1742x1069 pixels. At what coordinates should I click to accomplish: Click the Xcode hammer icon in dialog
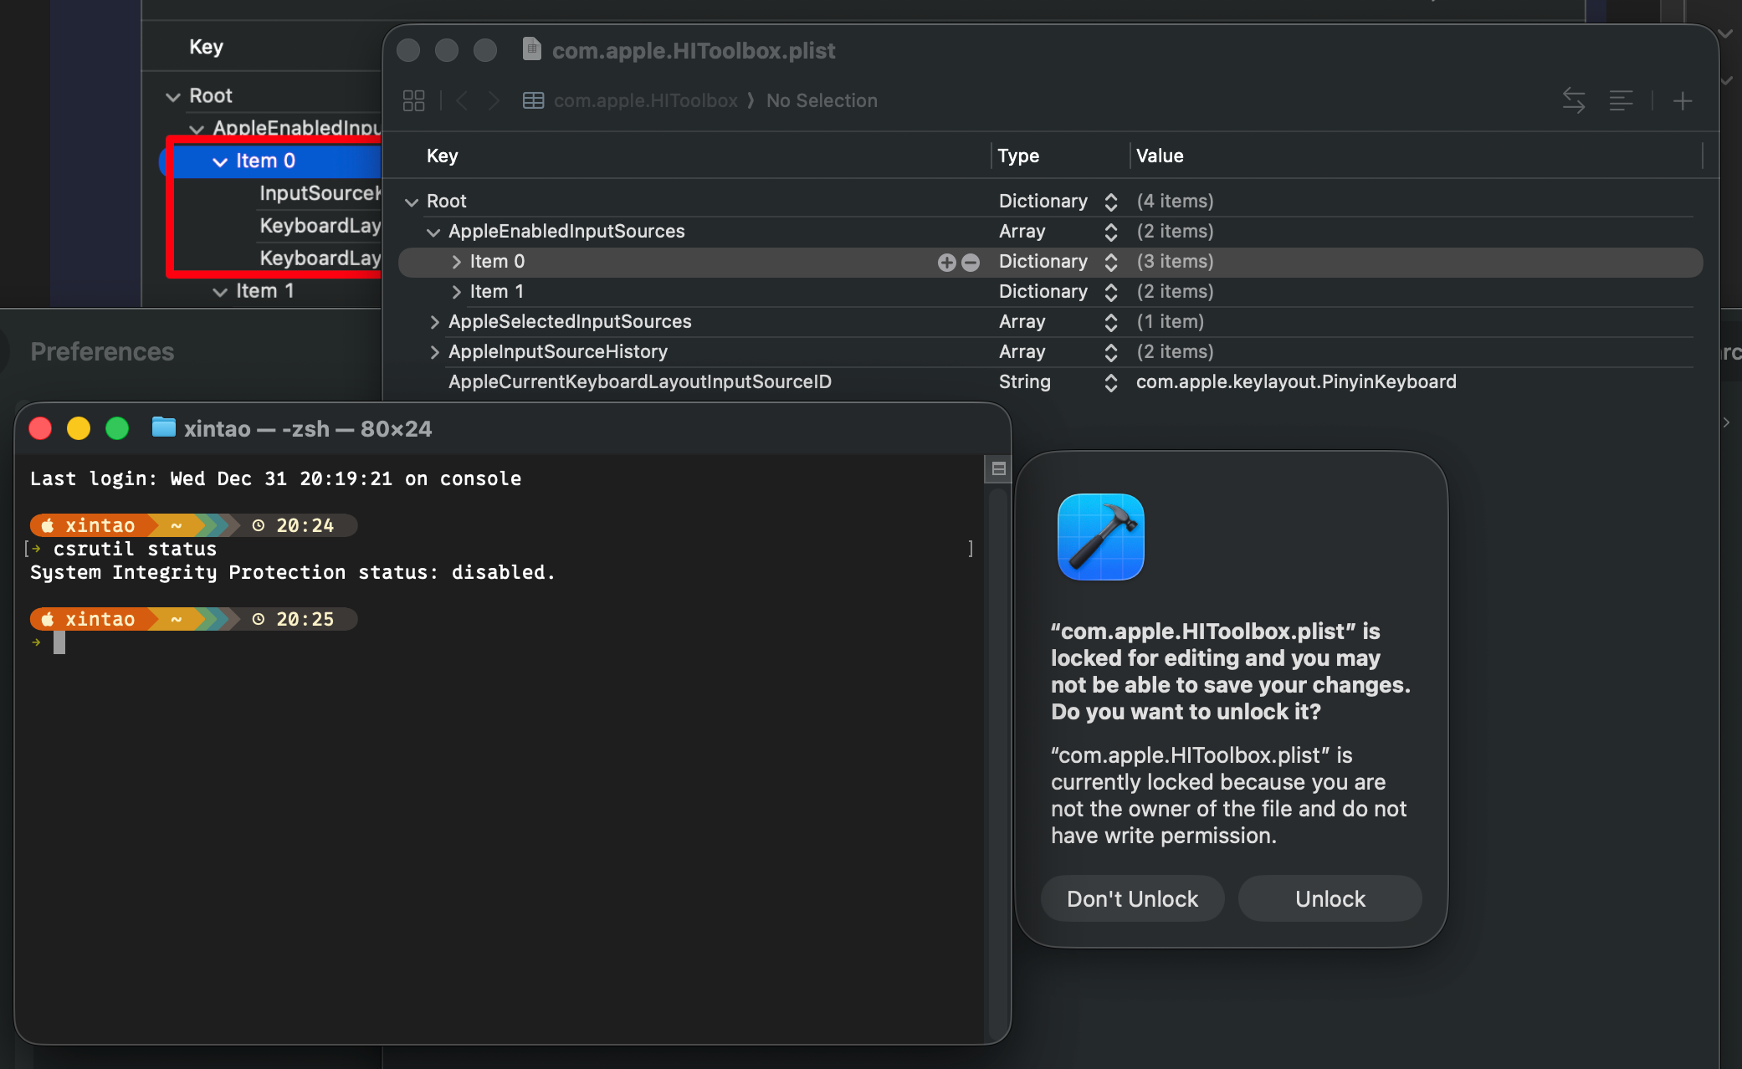tap(1100, 537)
